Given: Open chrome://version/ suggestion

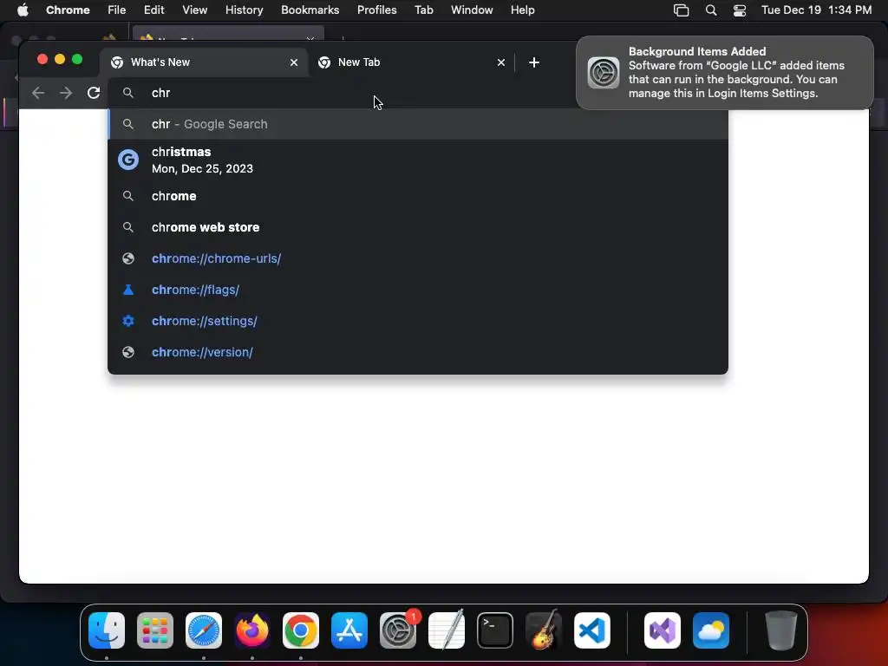Looking at the screenshot, I should tap(418, 352).
